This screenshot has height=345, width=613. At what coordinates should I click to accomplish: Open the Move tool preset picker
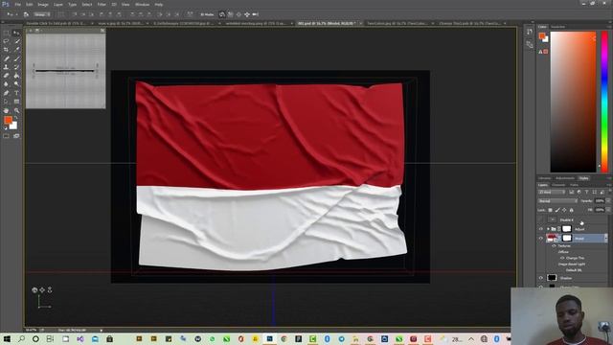pyautogui.click(x=12, y=14)
